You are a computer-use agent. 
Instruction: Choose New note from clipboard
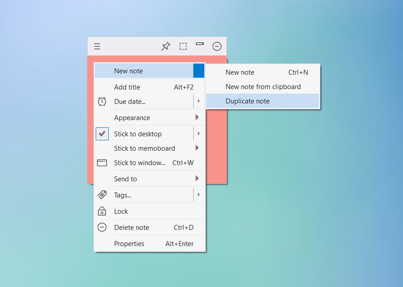pos(263,87)
